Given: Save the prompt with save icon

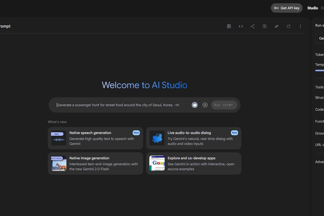Looking at the screenshot, I should point(265,26).
